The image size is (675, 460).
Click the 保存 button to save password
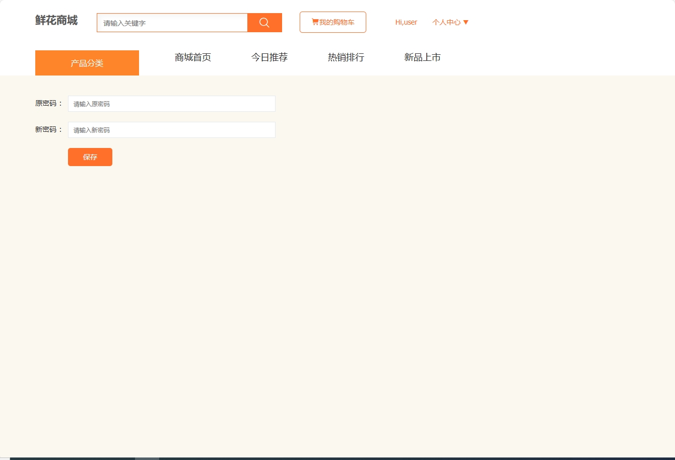pos(90,157)
